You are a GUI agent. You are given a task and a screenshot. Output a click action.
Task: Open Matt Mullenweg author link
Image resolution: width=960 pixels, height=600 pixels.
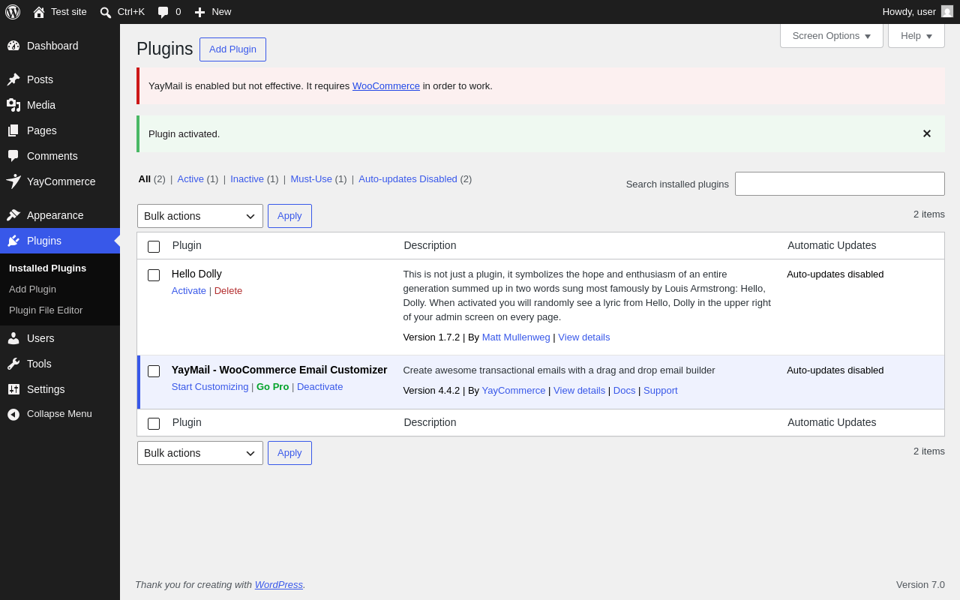click(x=516, y=337)
